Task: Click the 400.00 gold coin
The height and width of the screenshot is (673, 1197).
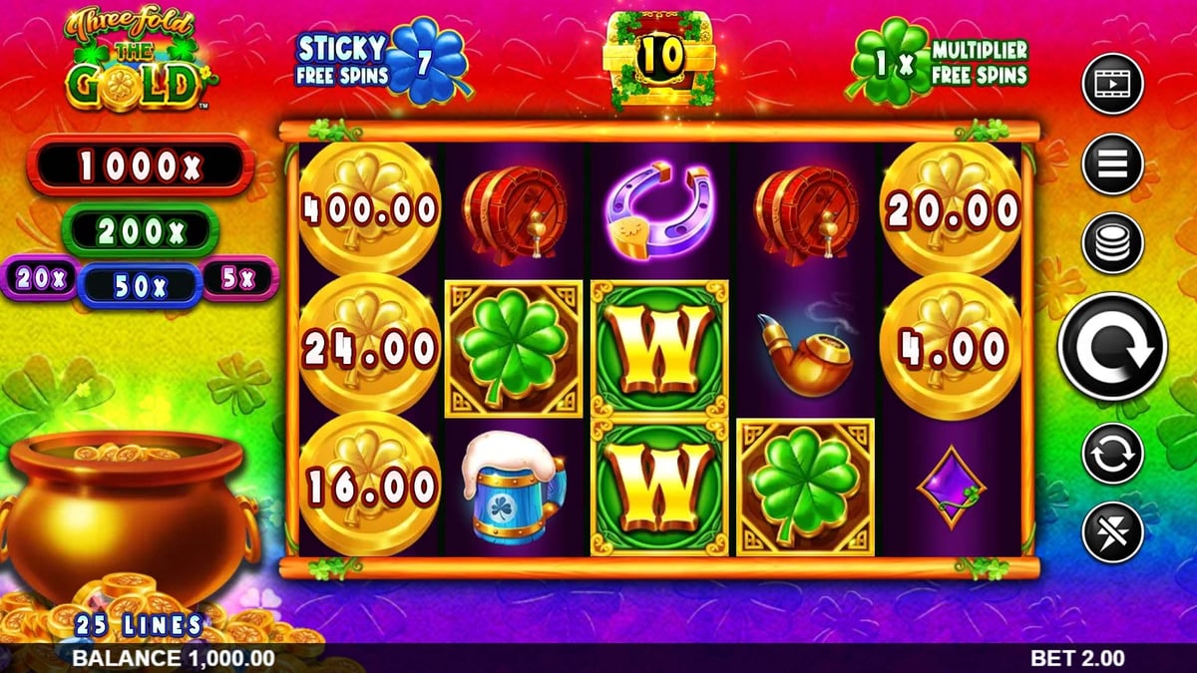Action: coord(369,207)
